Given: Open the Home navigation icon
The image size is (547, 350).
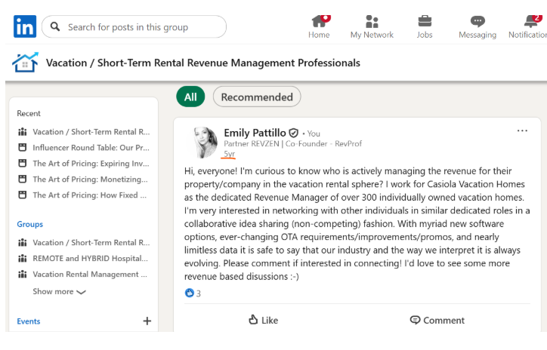Looking at the screenshot, I should tap(319, 21).
